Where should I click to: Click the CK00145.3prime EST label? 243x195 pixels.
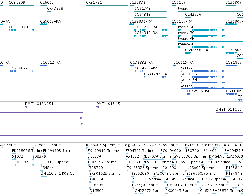pos(180,190)
